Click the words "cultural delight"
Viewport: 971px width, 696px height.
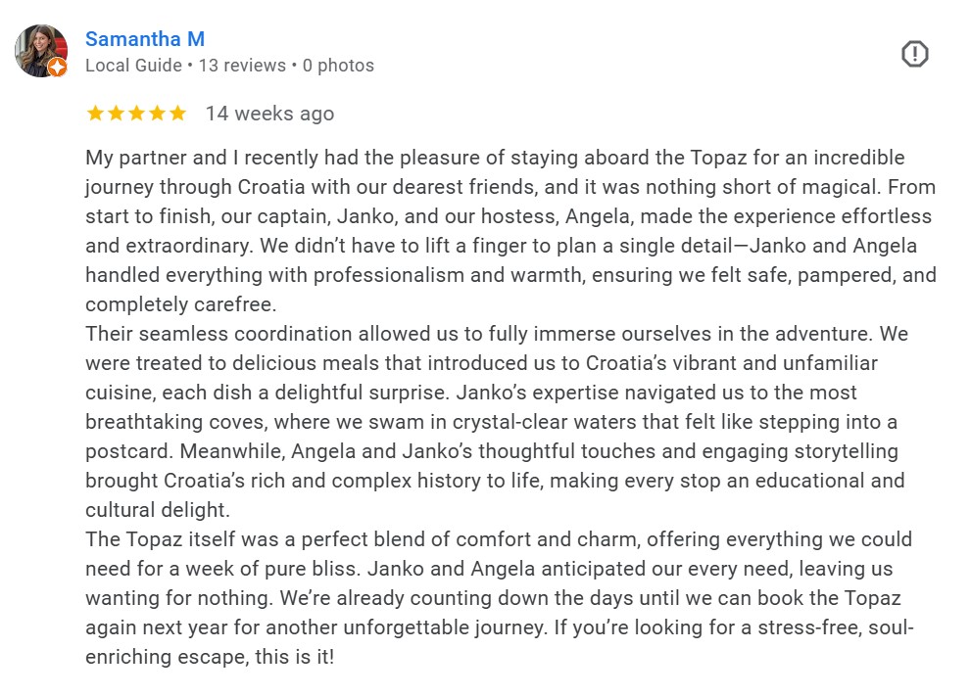[x=157, y=510]
